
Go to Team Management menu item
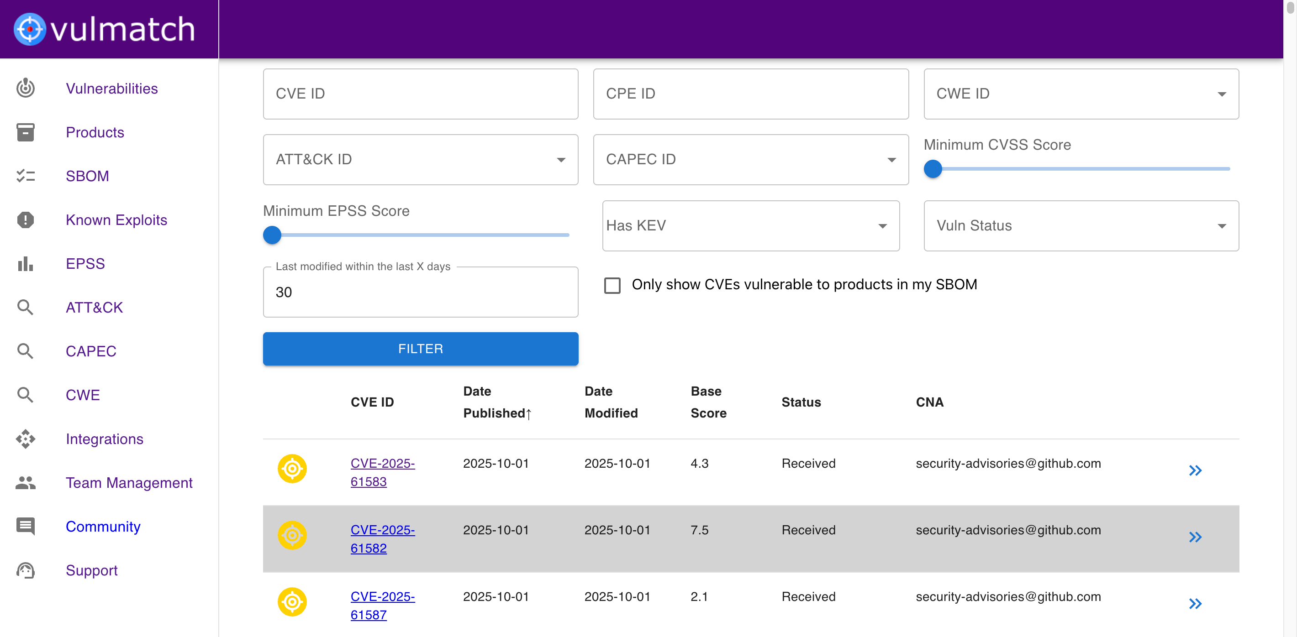point(129,482)
